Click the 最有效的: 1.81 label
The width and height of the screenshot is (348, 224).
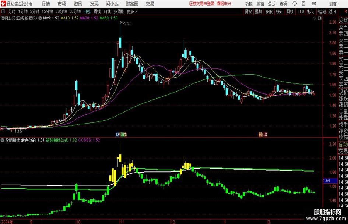(33, 140)
